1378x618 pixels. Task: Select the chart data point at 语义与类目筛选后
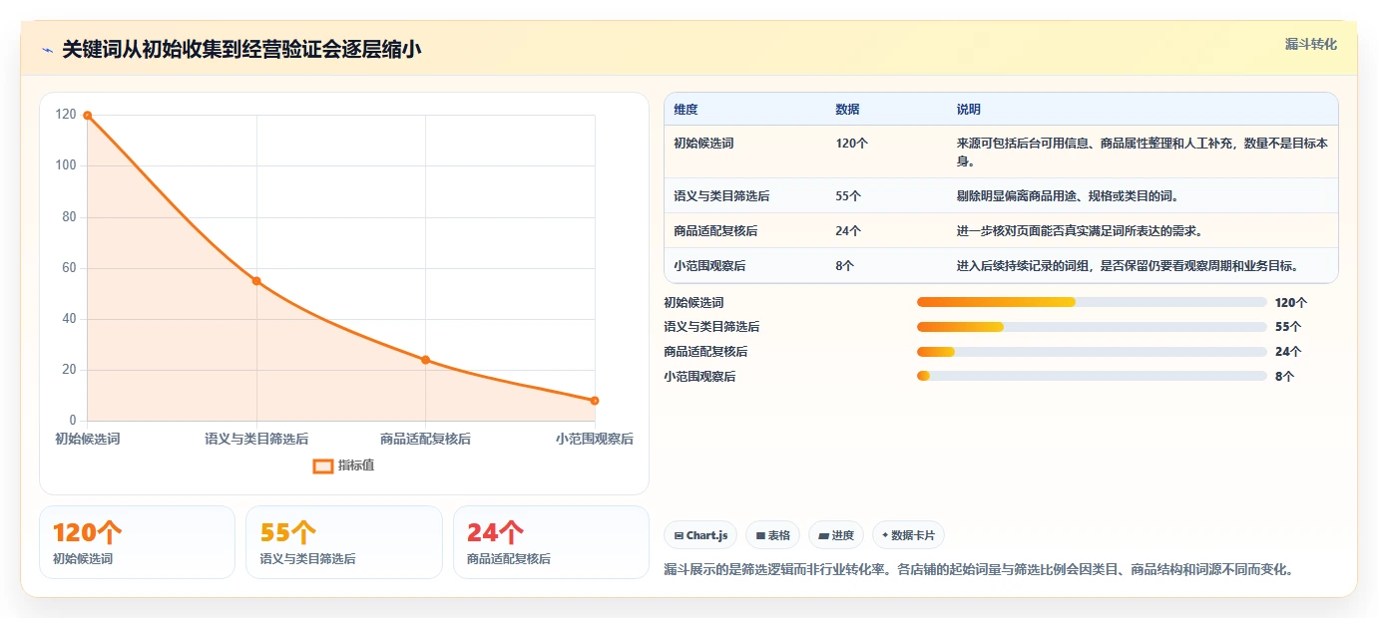coord(256,281)
